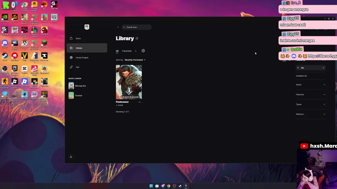Click the filter search field containing 'dec'
The height and width of the screenshot is (189, 337).
310,68
